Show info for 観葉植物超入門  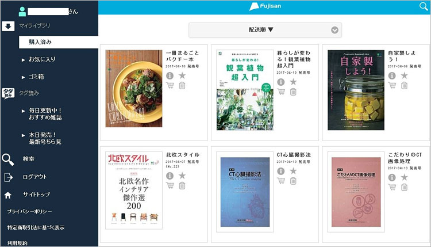(280, 82)
